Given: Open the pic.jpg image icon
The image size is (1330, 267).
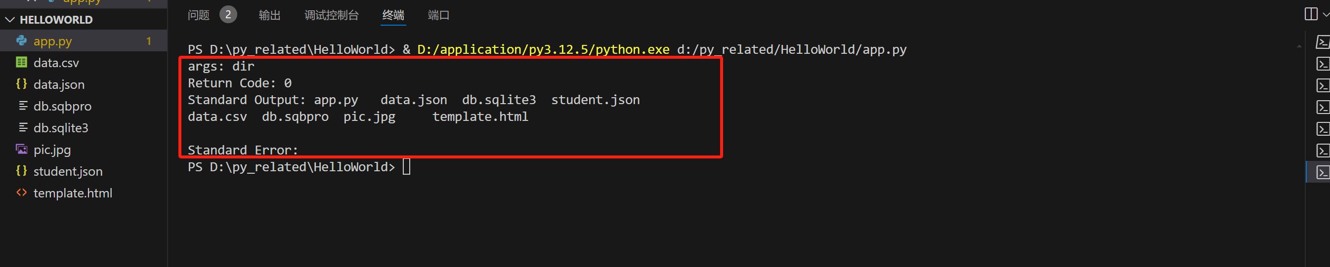Looking at the screenshot, I should (22, 149).
